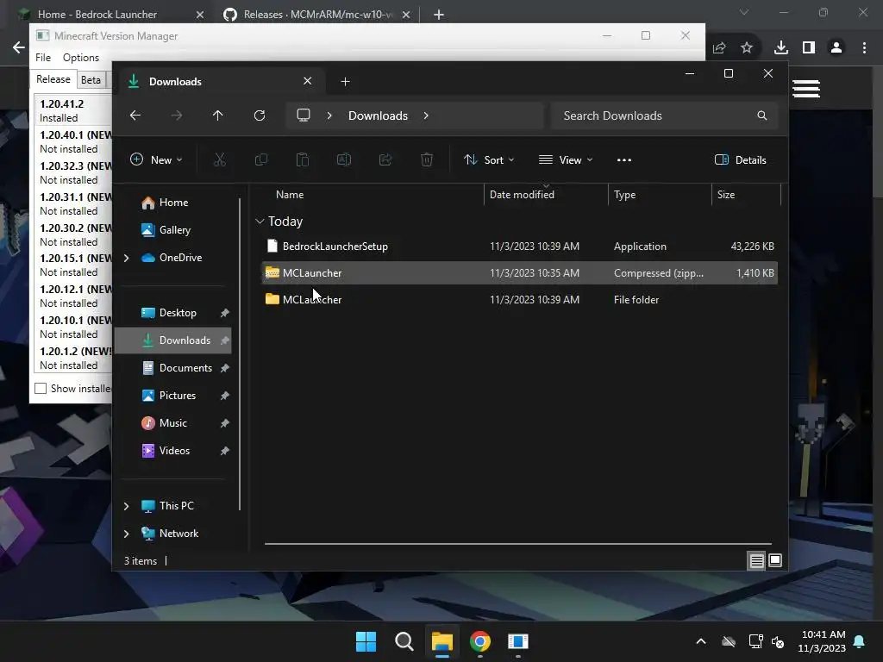
Task: Click the Rename toolbar icon
Action: click(343, 159)
